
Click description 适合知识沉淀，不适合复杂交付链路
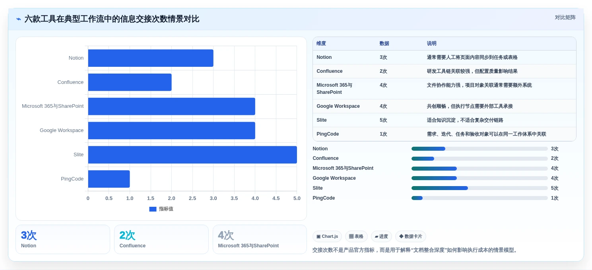pyautogui.click(x=465, y=120)
